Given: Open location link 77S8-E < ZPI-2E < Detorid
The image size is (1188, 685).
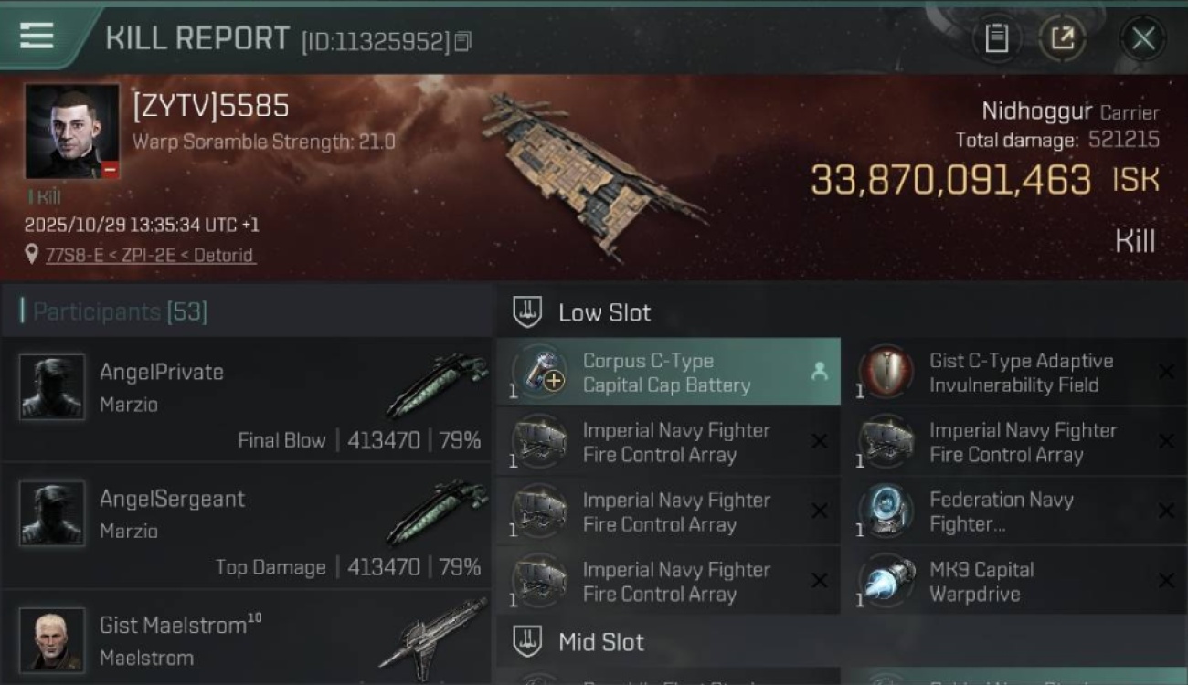Looking at the screenshot, I should tap(151, 255).
